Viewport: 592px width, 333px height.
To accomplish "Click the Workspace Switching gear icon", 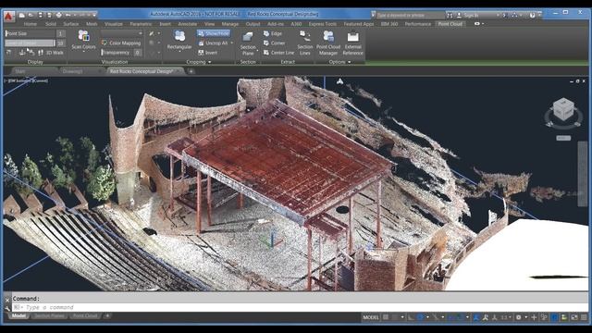I will 519,317.
